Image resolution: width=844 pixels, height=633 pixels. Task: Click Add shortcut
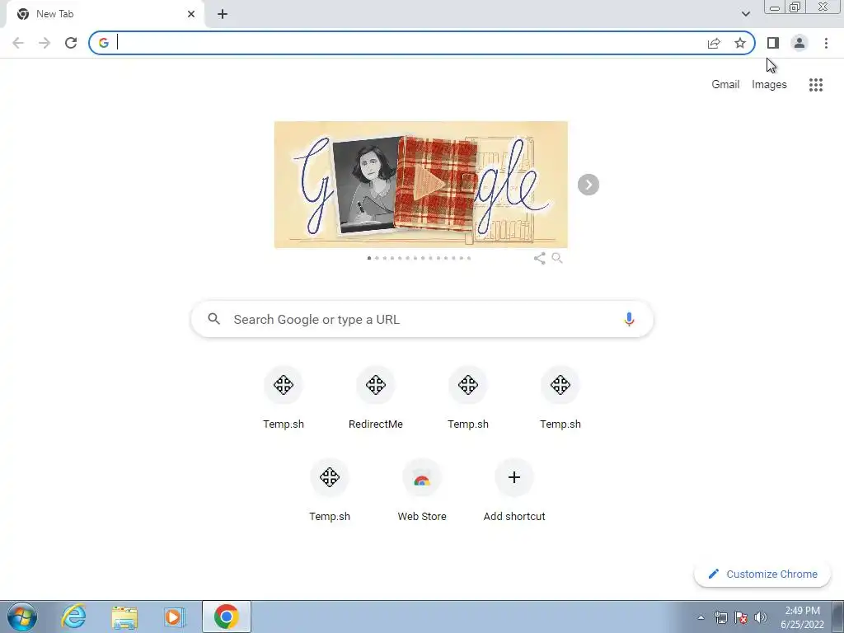point(514,490)
